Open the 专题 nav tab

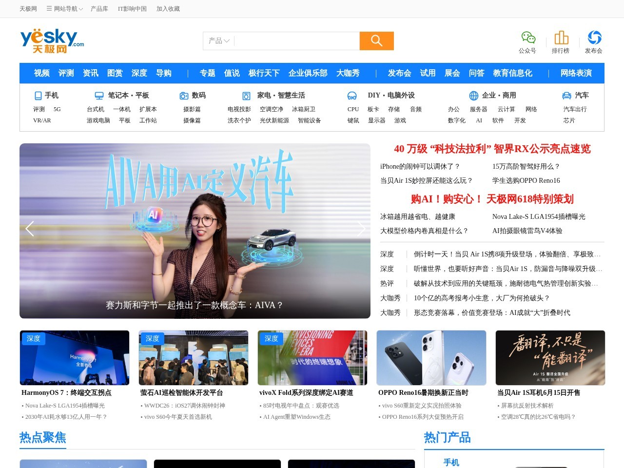208,73
